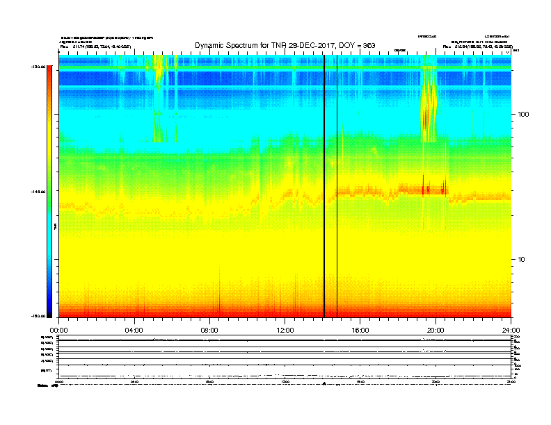The image size is (551, 425).
Task: Click the "10" frequency axis label
Action: click(x=522, y=260)
